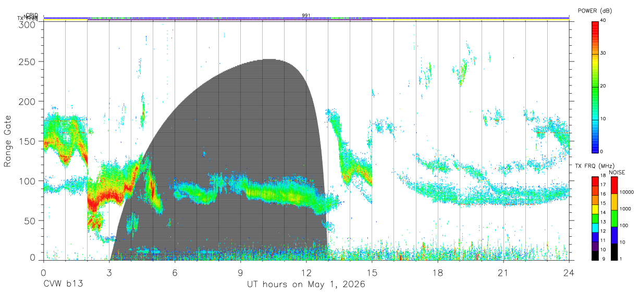Click the 'NOISE' legend title

pyautogui.click(x=617, y=172)
